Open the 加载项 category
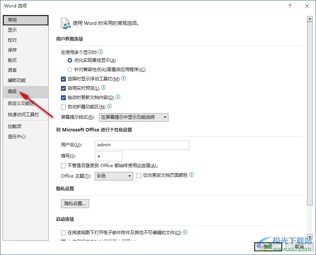This screenshot has height=255, width=316. coord(26,127)
